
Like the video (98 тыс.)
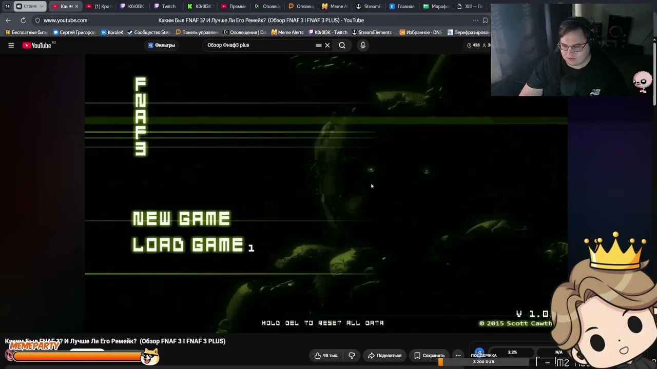pyautogui.click(x=326, y=355)
